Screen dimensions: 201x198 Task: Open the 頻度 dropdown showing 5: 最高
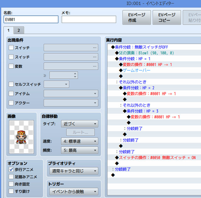pos(79,150)
